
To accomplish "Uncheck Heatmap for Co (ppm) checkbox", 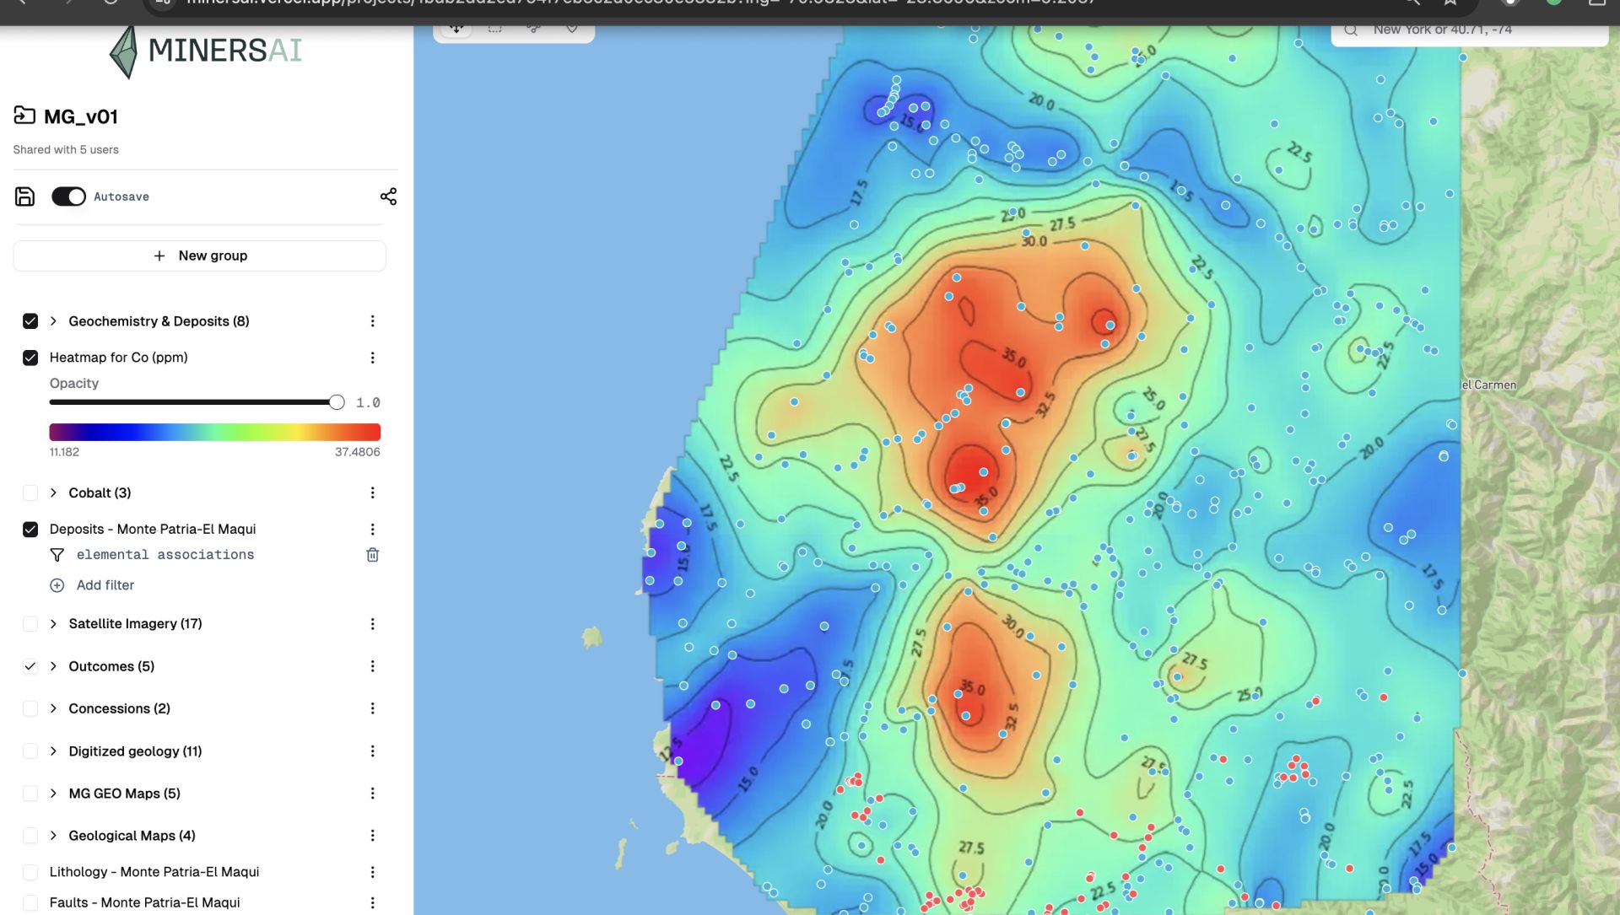I will [x=30, y=358].
